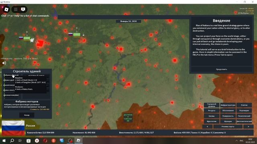Select the top-right map mode button
Screen dimensions: 257x144
(244, 105)
